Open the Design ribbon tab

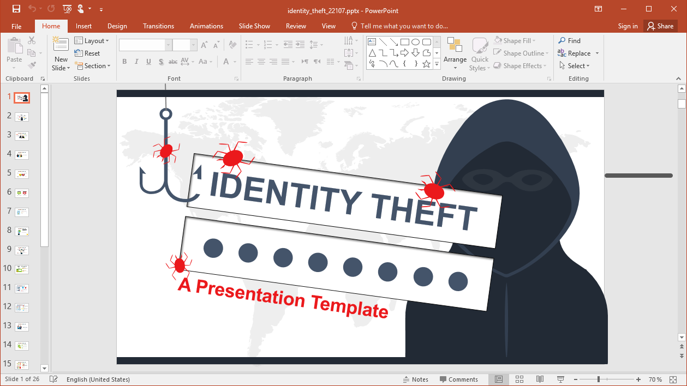point(117,26)
